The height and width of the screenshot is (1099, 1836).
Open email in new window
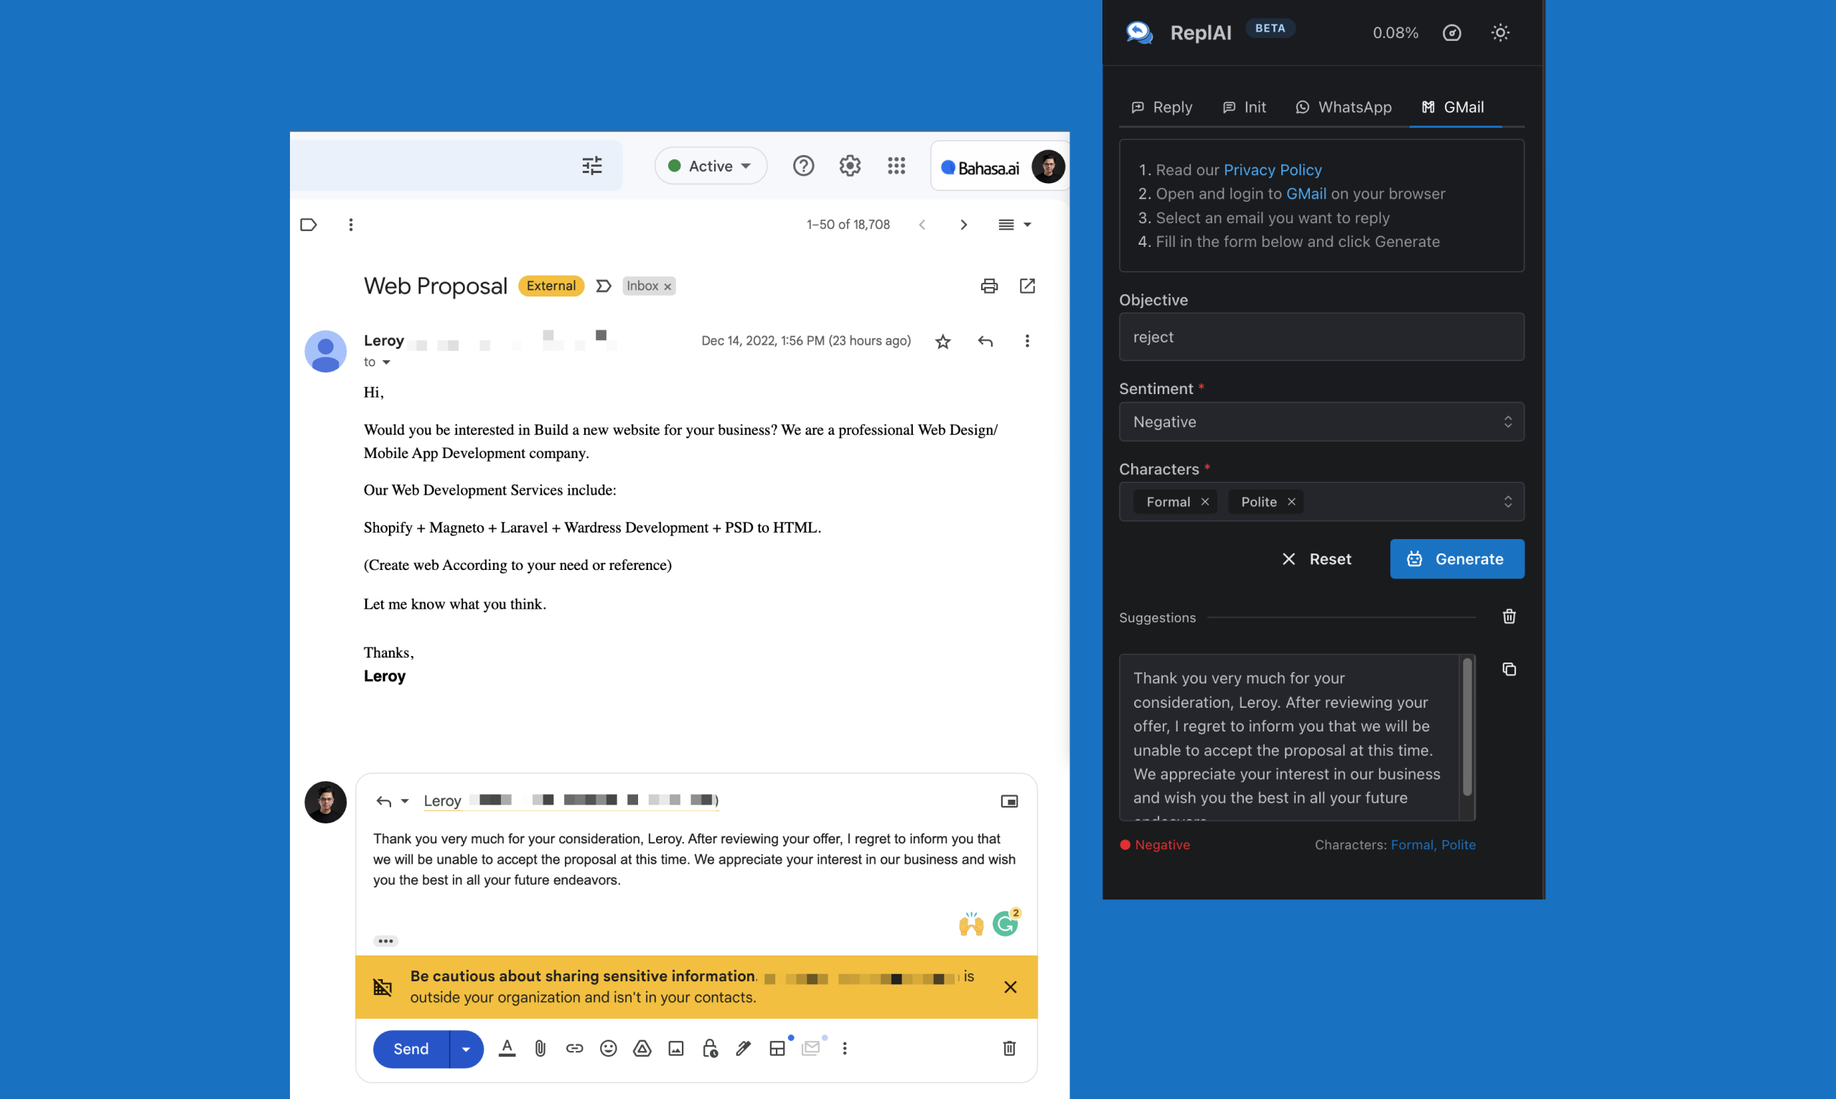click(1027, 286)
